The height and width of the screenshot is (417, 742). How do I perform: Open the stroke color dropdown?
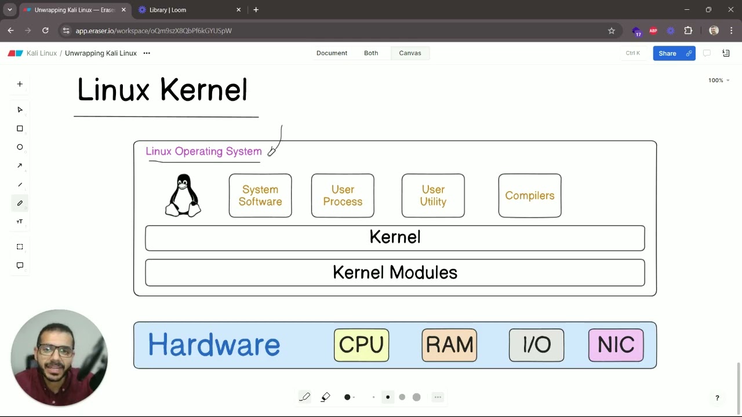pos(354,397)
